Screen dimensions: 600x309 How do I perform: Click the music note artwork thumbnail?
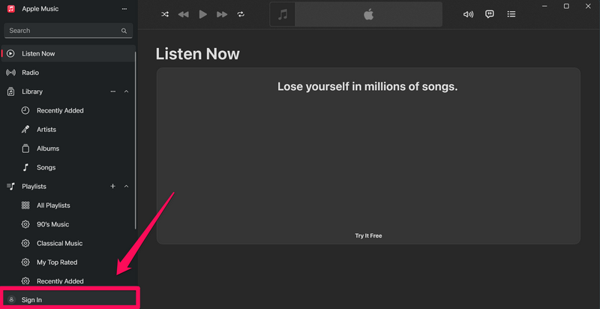coord(283,14)
